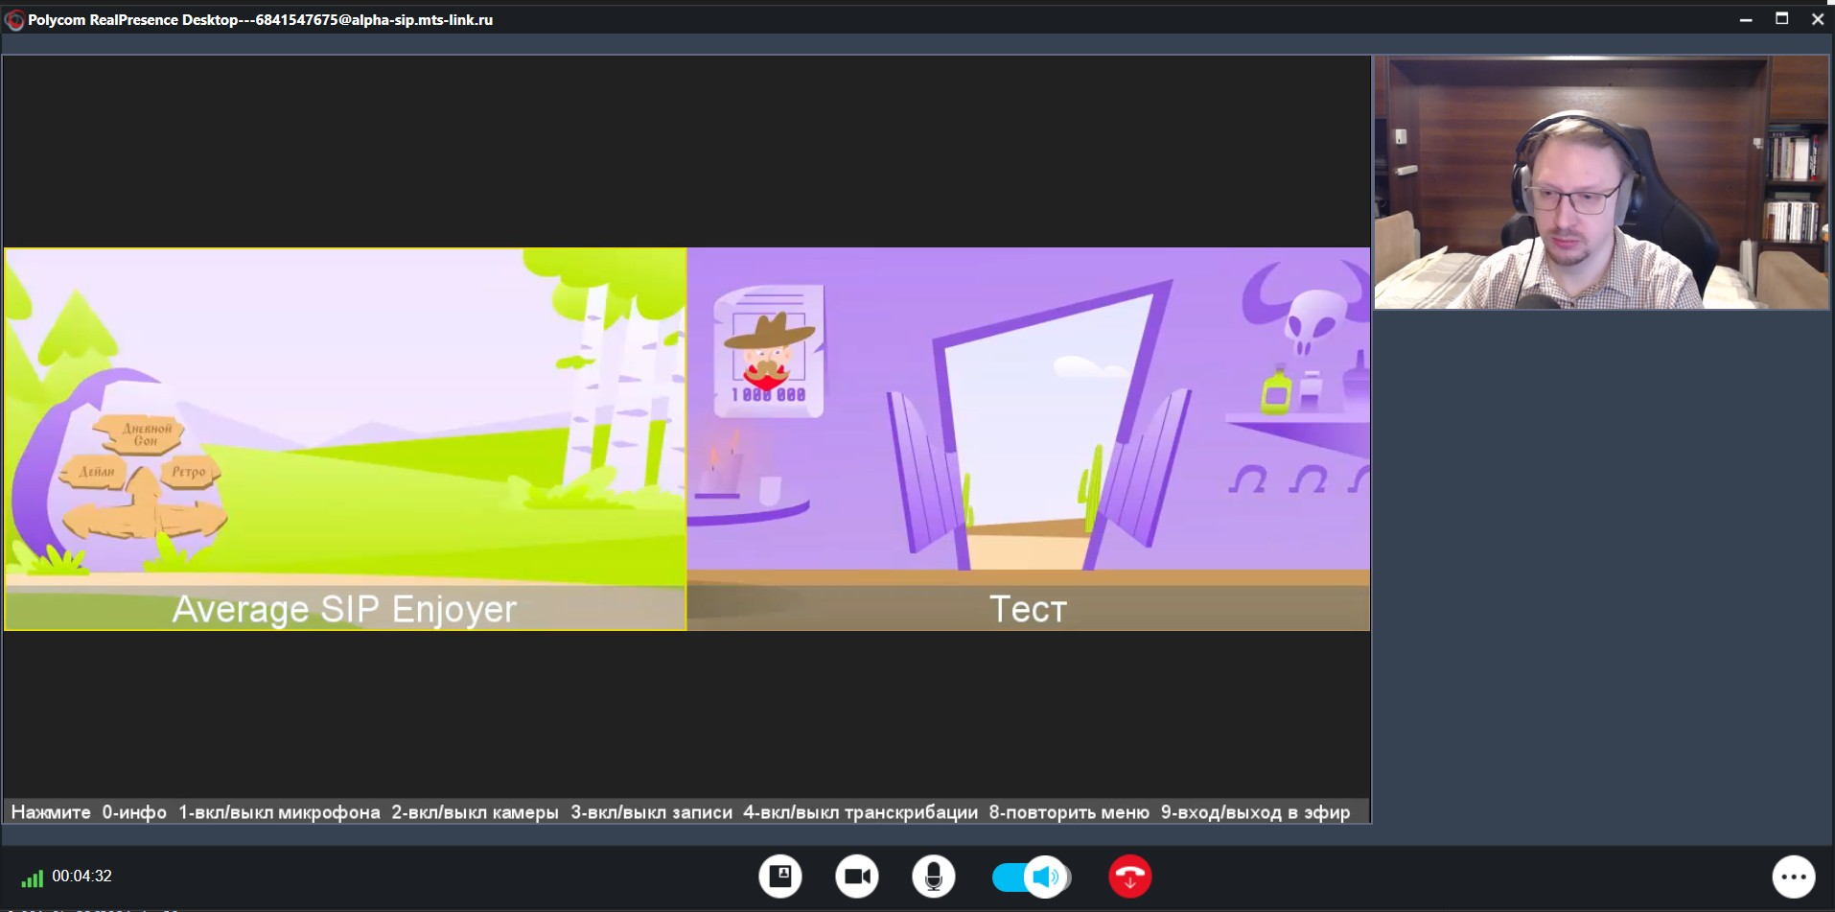The height and width of the screenshot is (912, 1835).
Task: Turn off the camera with video icon
Action: pyautogui.click(x=857, y=877)
